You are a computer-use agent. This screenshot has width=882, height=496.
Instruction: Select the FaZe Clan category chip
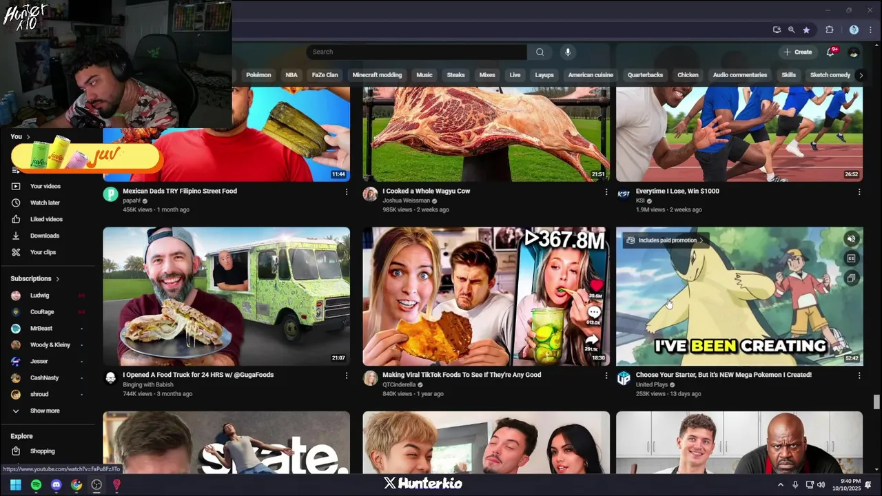[325, 75]
